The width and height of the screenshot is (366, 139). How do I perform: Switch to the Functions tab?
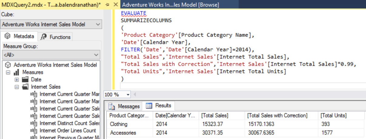[55, 37]
